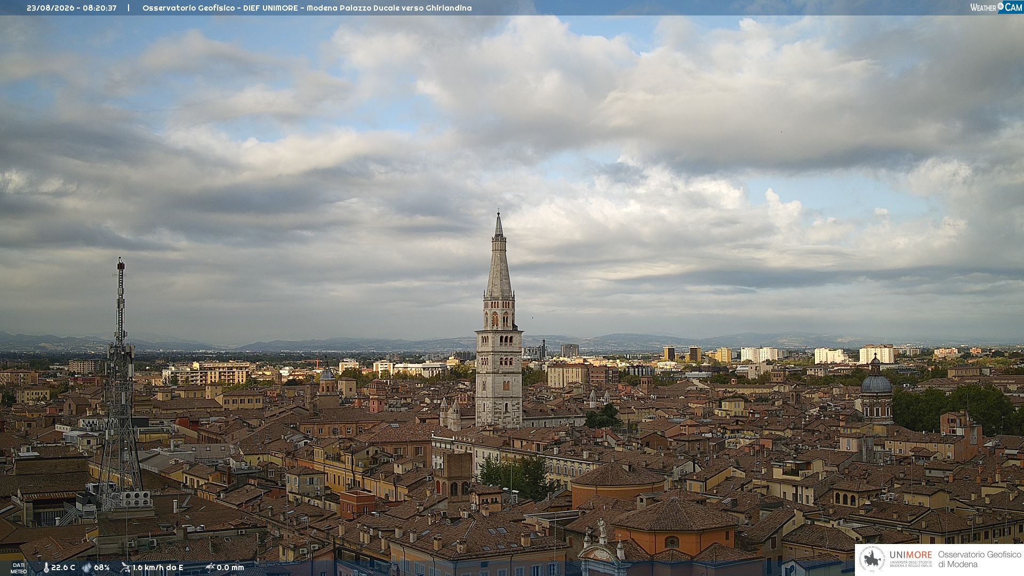Click the 0.0 mm rainfall value
Viewport: 1024px width, 576px height.
click(230, 567)
